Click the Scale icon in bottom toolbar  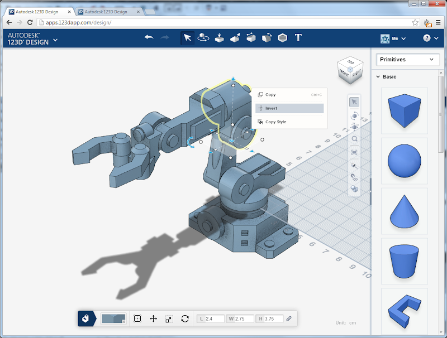[x=169, y=318]
